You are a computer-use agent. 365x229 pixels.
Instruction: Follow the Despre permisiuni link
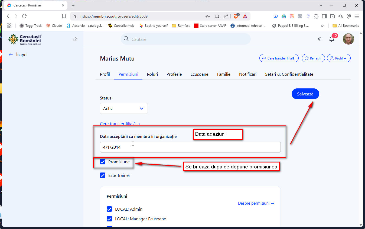256,203
